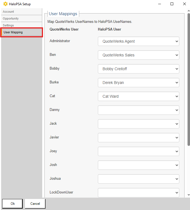This screenshot has width=190, height=210.
Task: Click the HaloPSA Setup gear icon
Action: tap(5, 4)
